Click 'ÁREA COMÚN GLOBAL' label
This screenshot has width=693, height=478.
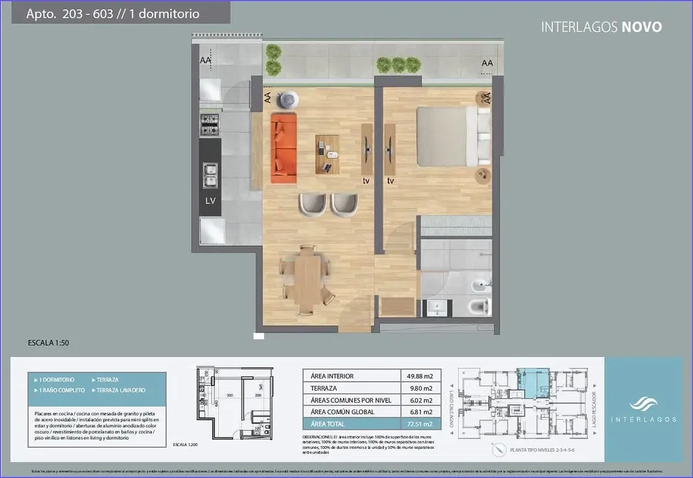[342, 411]
